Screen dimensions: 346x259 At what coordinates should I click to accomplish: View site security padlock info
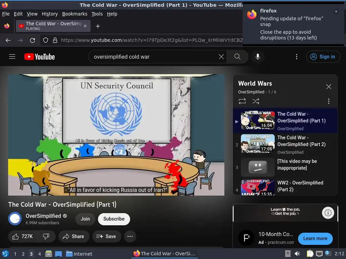(55, 40)
